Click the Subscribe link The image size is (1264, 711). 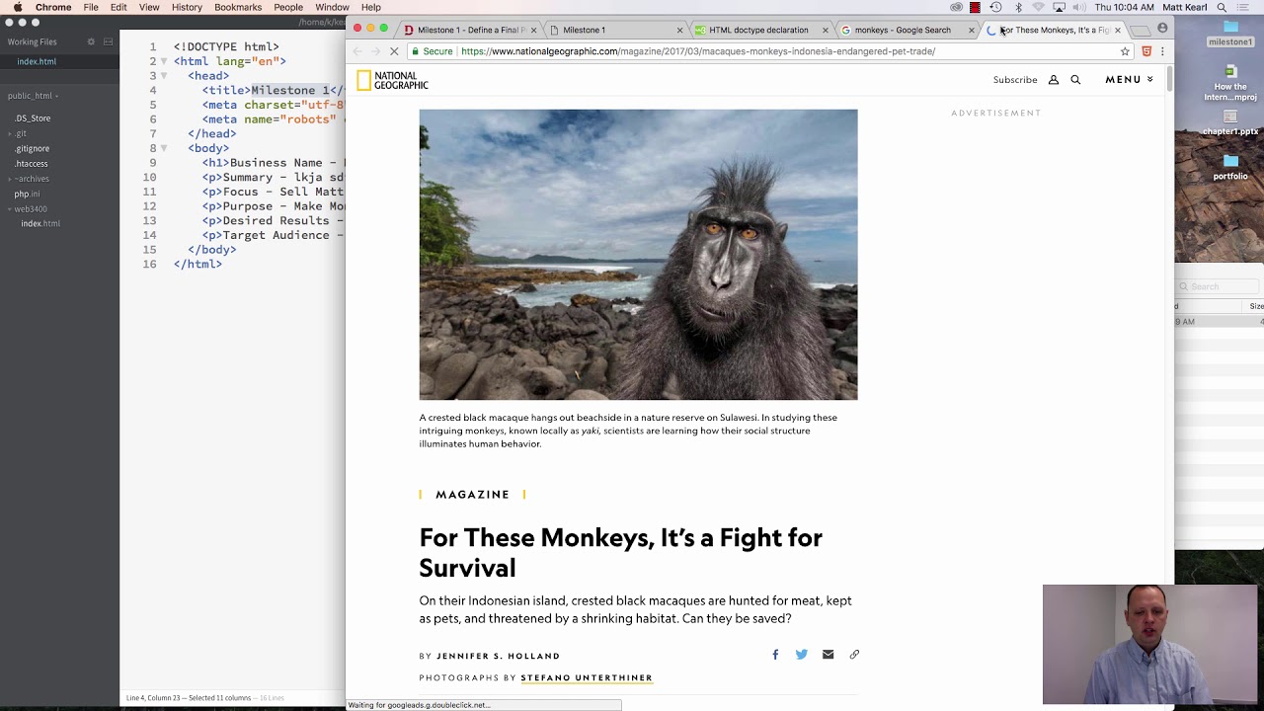pyautogui.click(x=1015, y=80)
